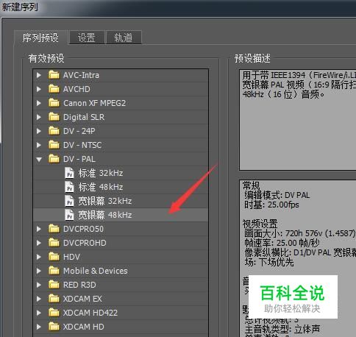
Task: Expand the Mobile & Devices arrow
Action: point(39,271)
